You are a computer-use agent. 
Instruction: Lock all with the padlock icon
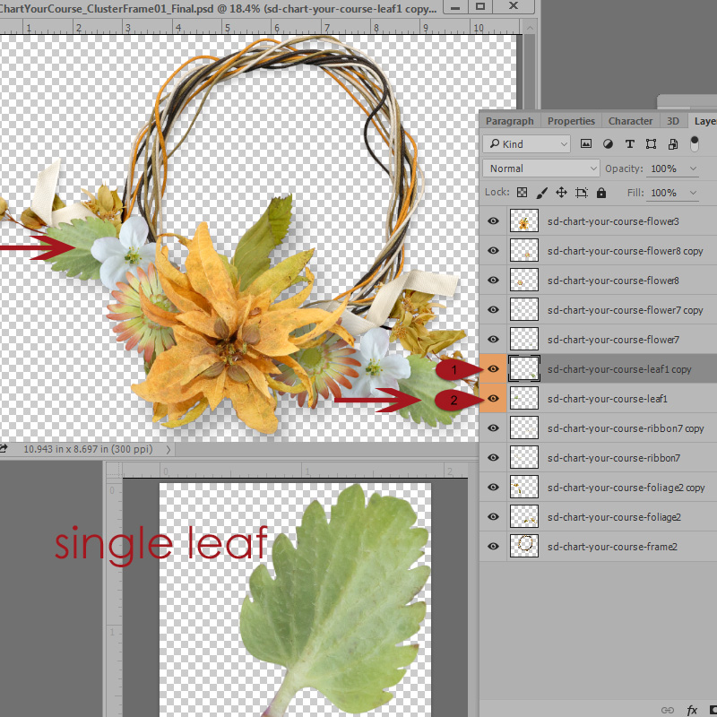coord(600,193)
